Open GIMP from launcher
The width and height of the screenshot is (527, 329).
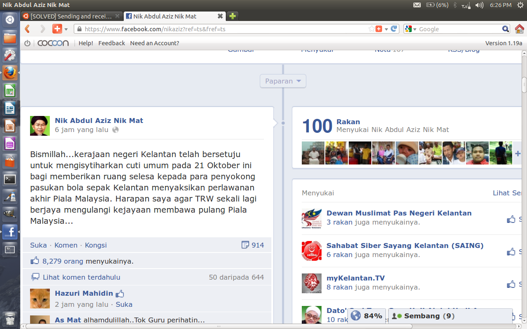[x=10, y=214]
